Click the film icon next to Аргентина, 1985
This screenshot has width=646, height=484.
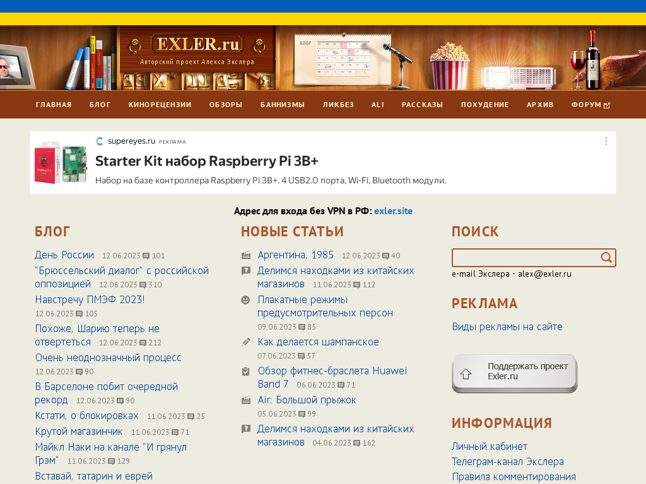click(246, 256)
